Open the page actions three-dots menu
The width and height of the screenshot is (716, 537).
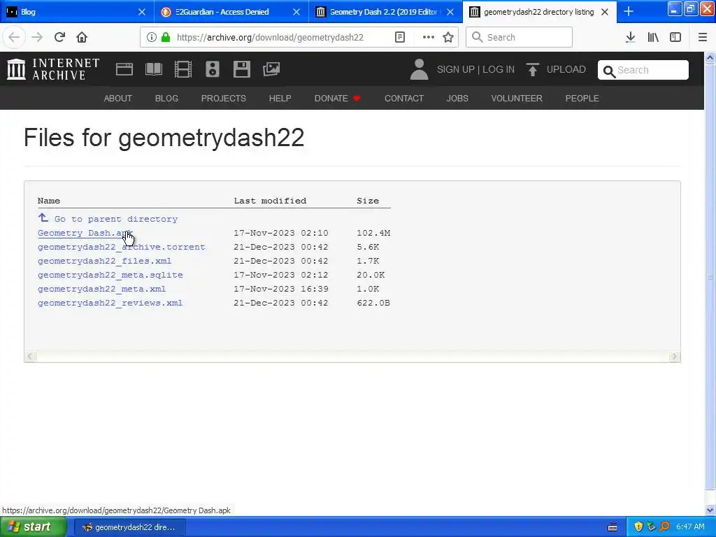point(429,38)
